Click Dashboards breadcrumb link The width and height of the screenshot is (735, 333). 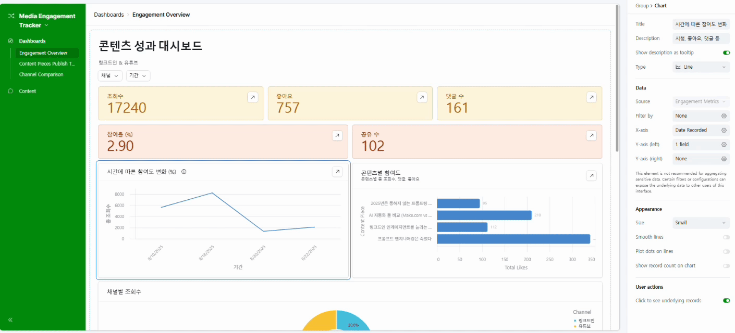(109, 15)
